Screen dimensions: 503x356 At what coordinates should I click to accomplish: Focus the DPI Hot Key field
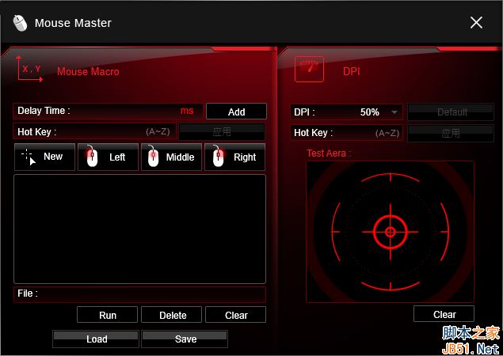click(x=346, y=133)
